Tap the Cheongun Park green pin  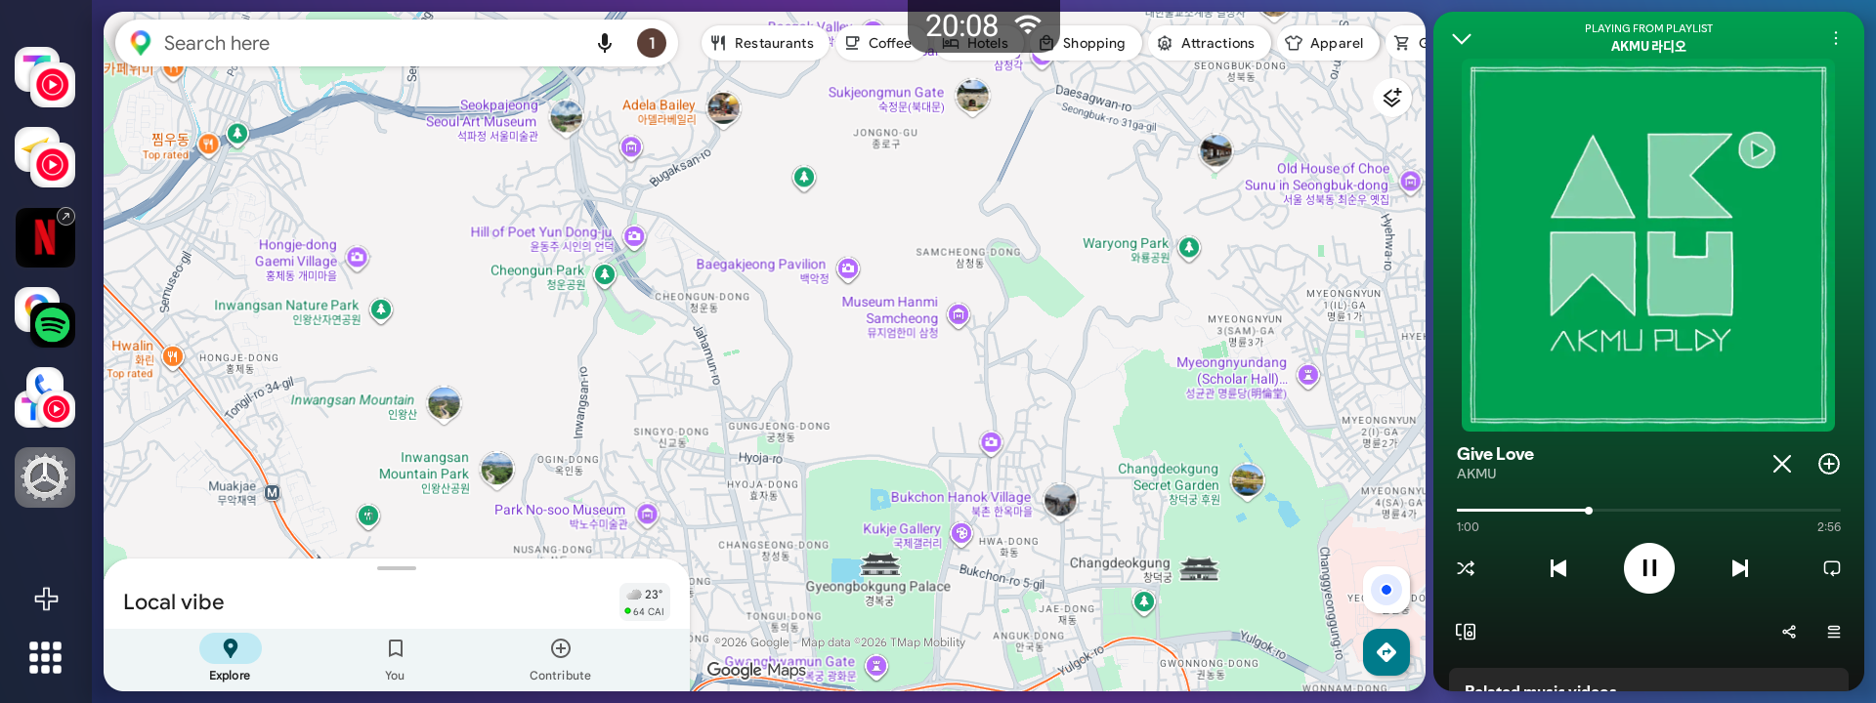(605, 275)
